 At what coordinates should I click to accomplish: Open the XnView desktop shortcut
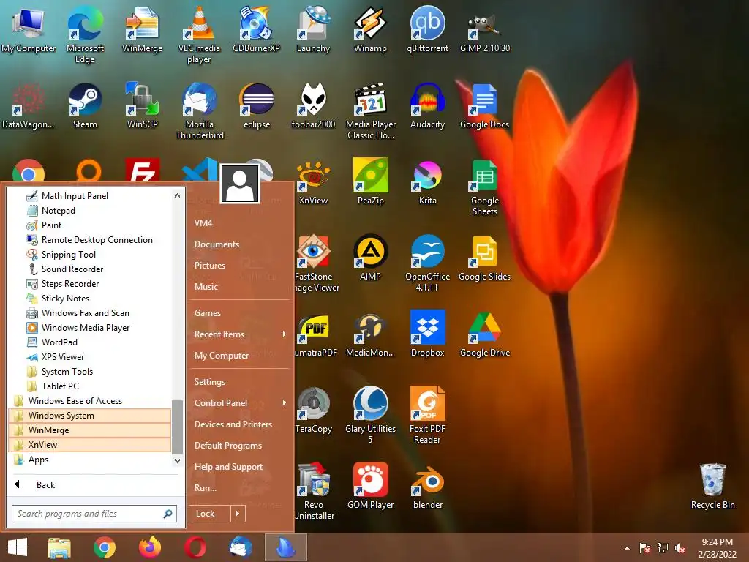pyautogui.click(x=313, y=182)
